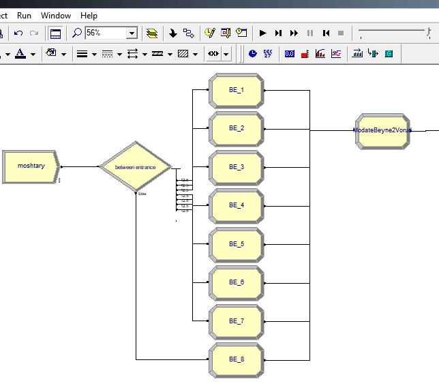
Task: Click the Show Dimensions icon
Action: [213, 53]
